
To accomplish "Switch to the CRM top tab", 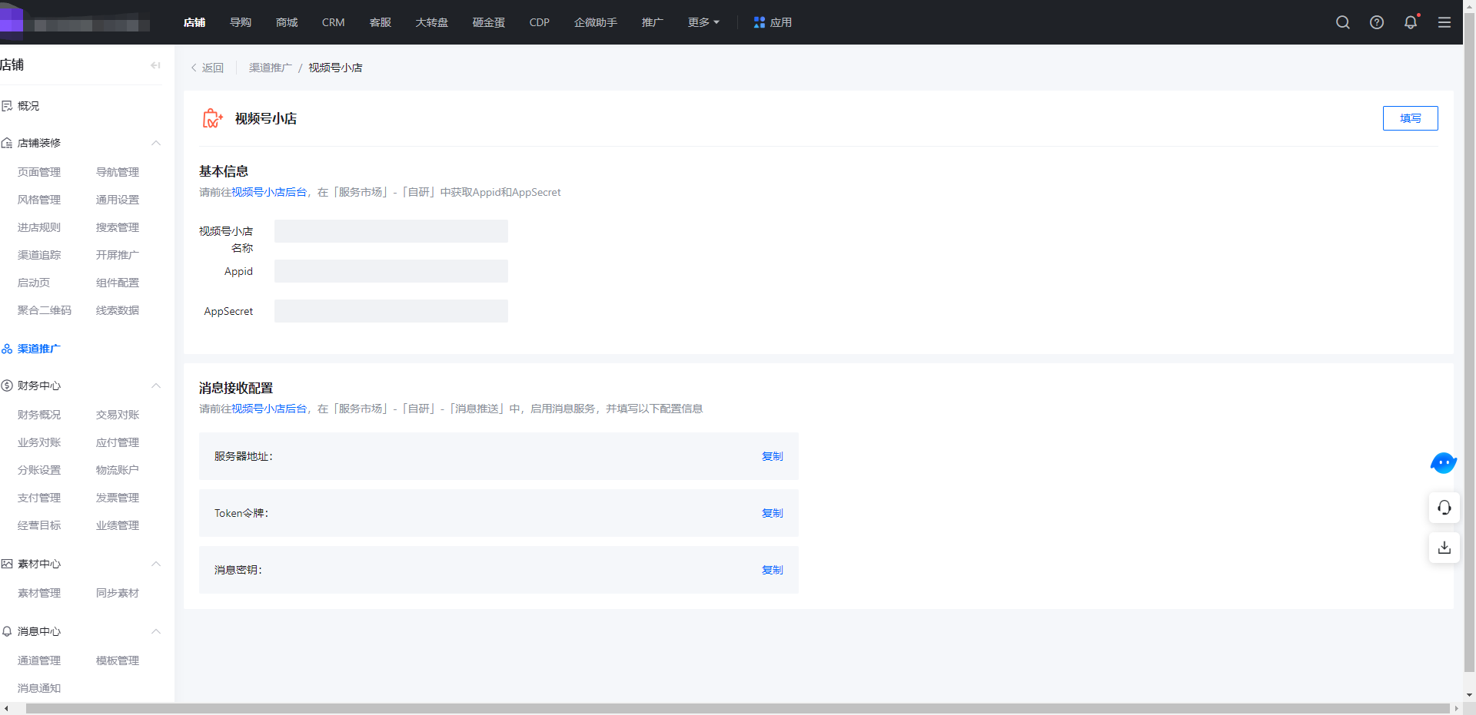I will coord(333,22).
